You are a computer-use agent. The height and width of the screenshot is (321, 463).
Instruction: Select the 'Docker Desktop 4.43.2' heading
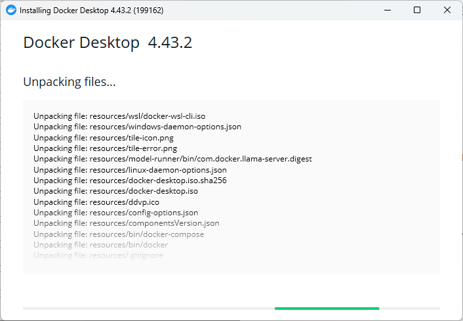(108, 43)
